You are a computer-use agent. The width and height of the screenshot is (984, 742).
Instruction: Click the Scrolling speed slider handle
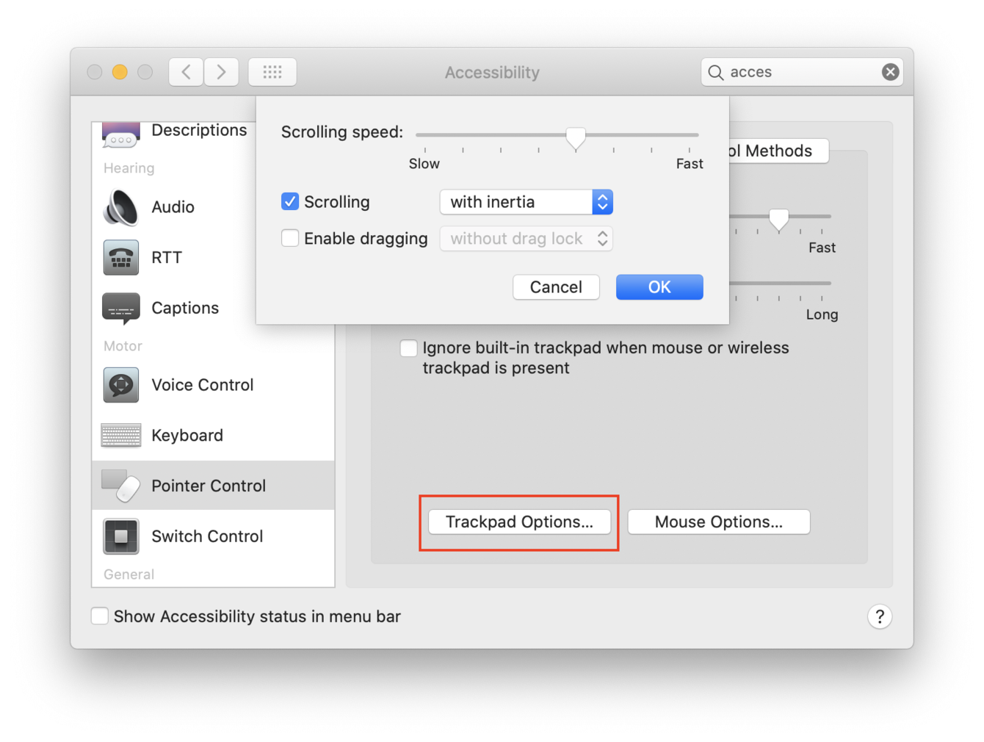tap(576, 137)
